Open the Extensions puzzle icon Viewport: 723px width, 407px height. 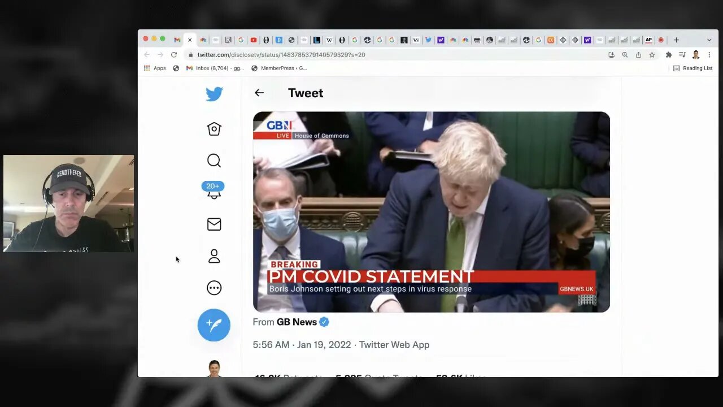pos(669,55)
